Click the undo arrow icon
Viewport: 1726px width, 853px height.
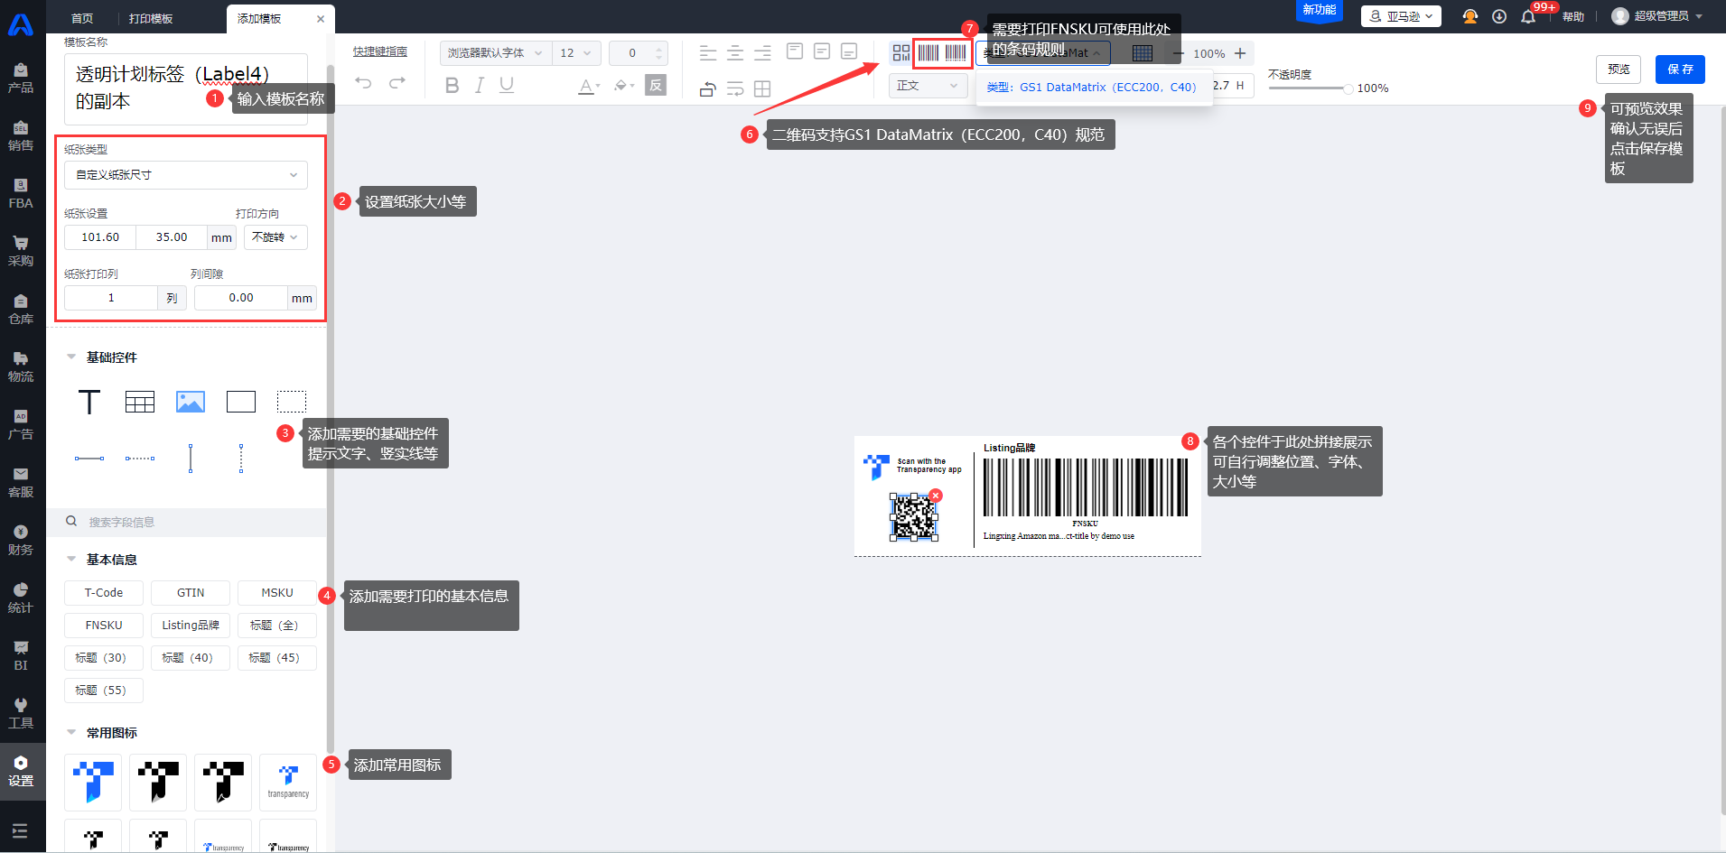click(363, 84)
